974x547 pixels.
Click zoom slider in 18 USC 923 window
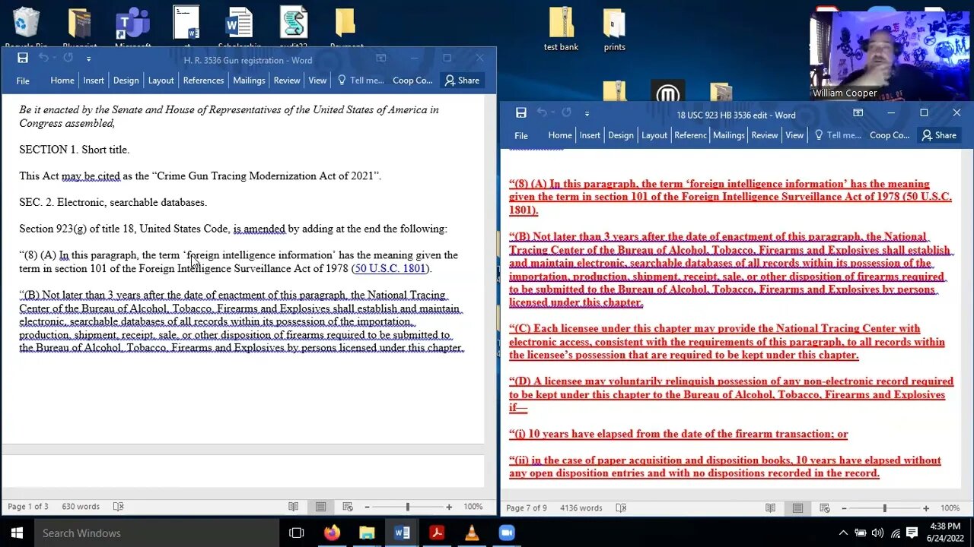click(x=885, y=508)
